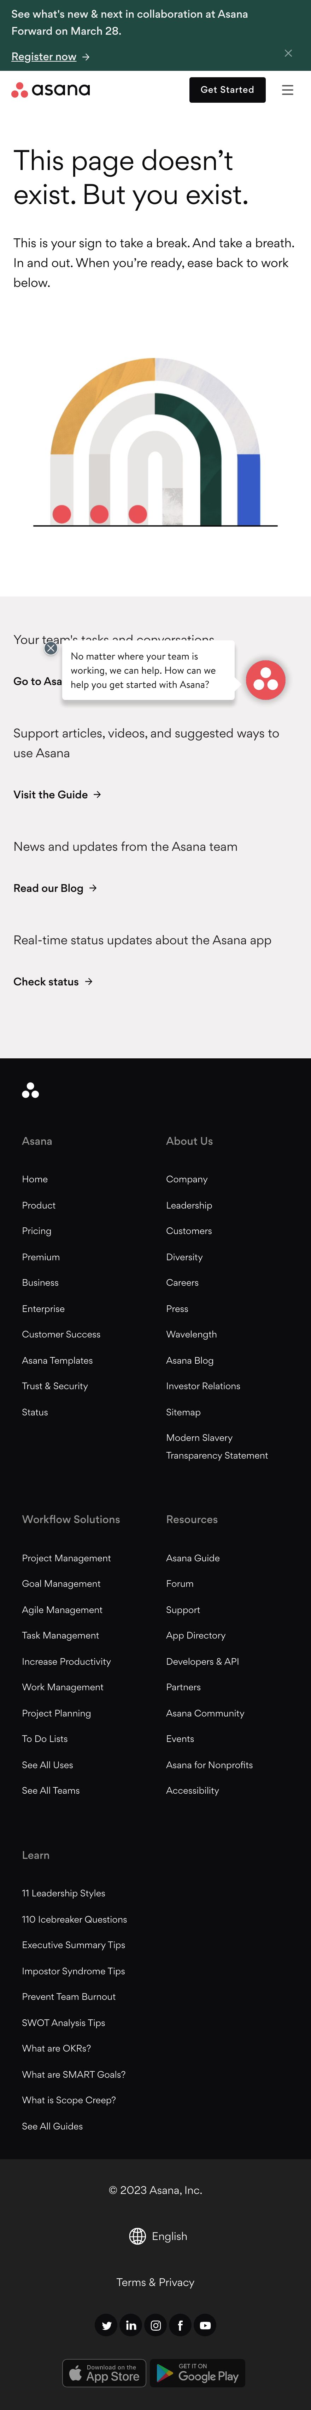Go to Asana's Facebook page
The width and height of the screenshot is (311, 2410).
click(x=180, y=2325)
